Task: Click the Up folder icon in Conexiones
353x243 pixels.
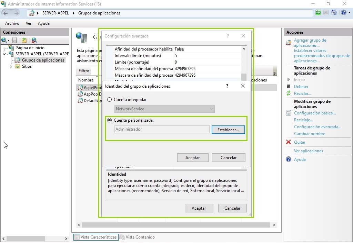Action: [24, 41]
